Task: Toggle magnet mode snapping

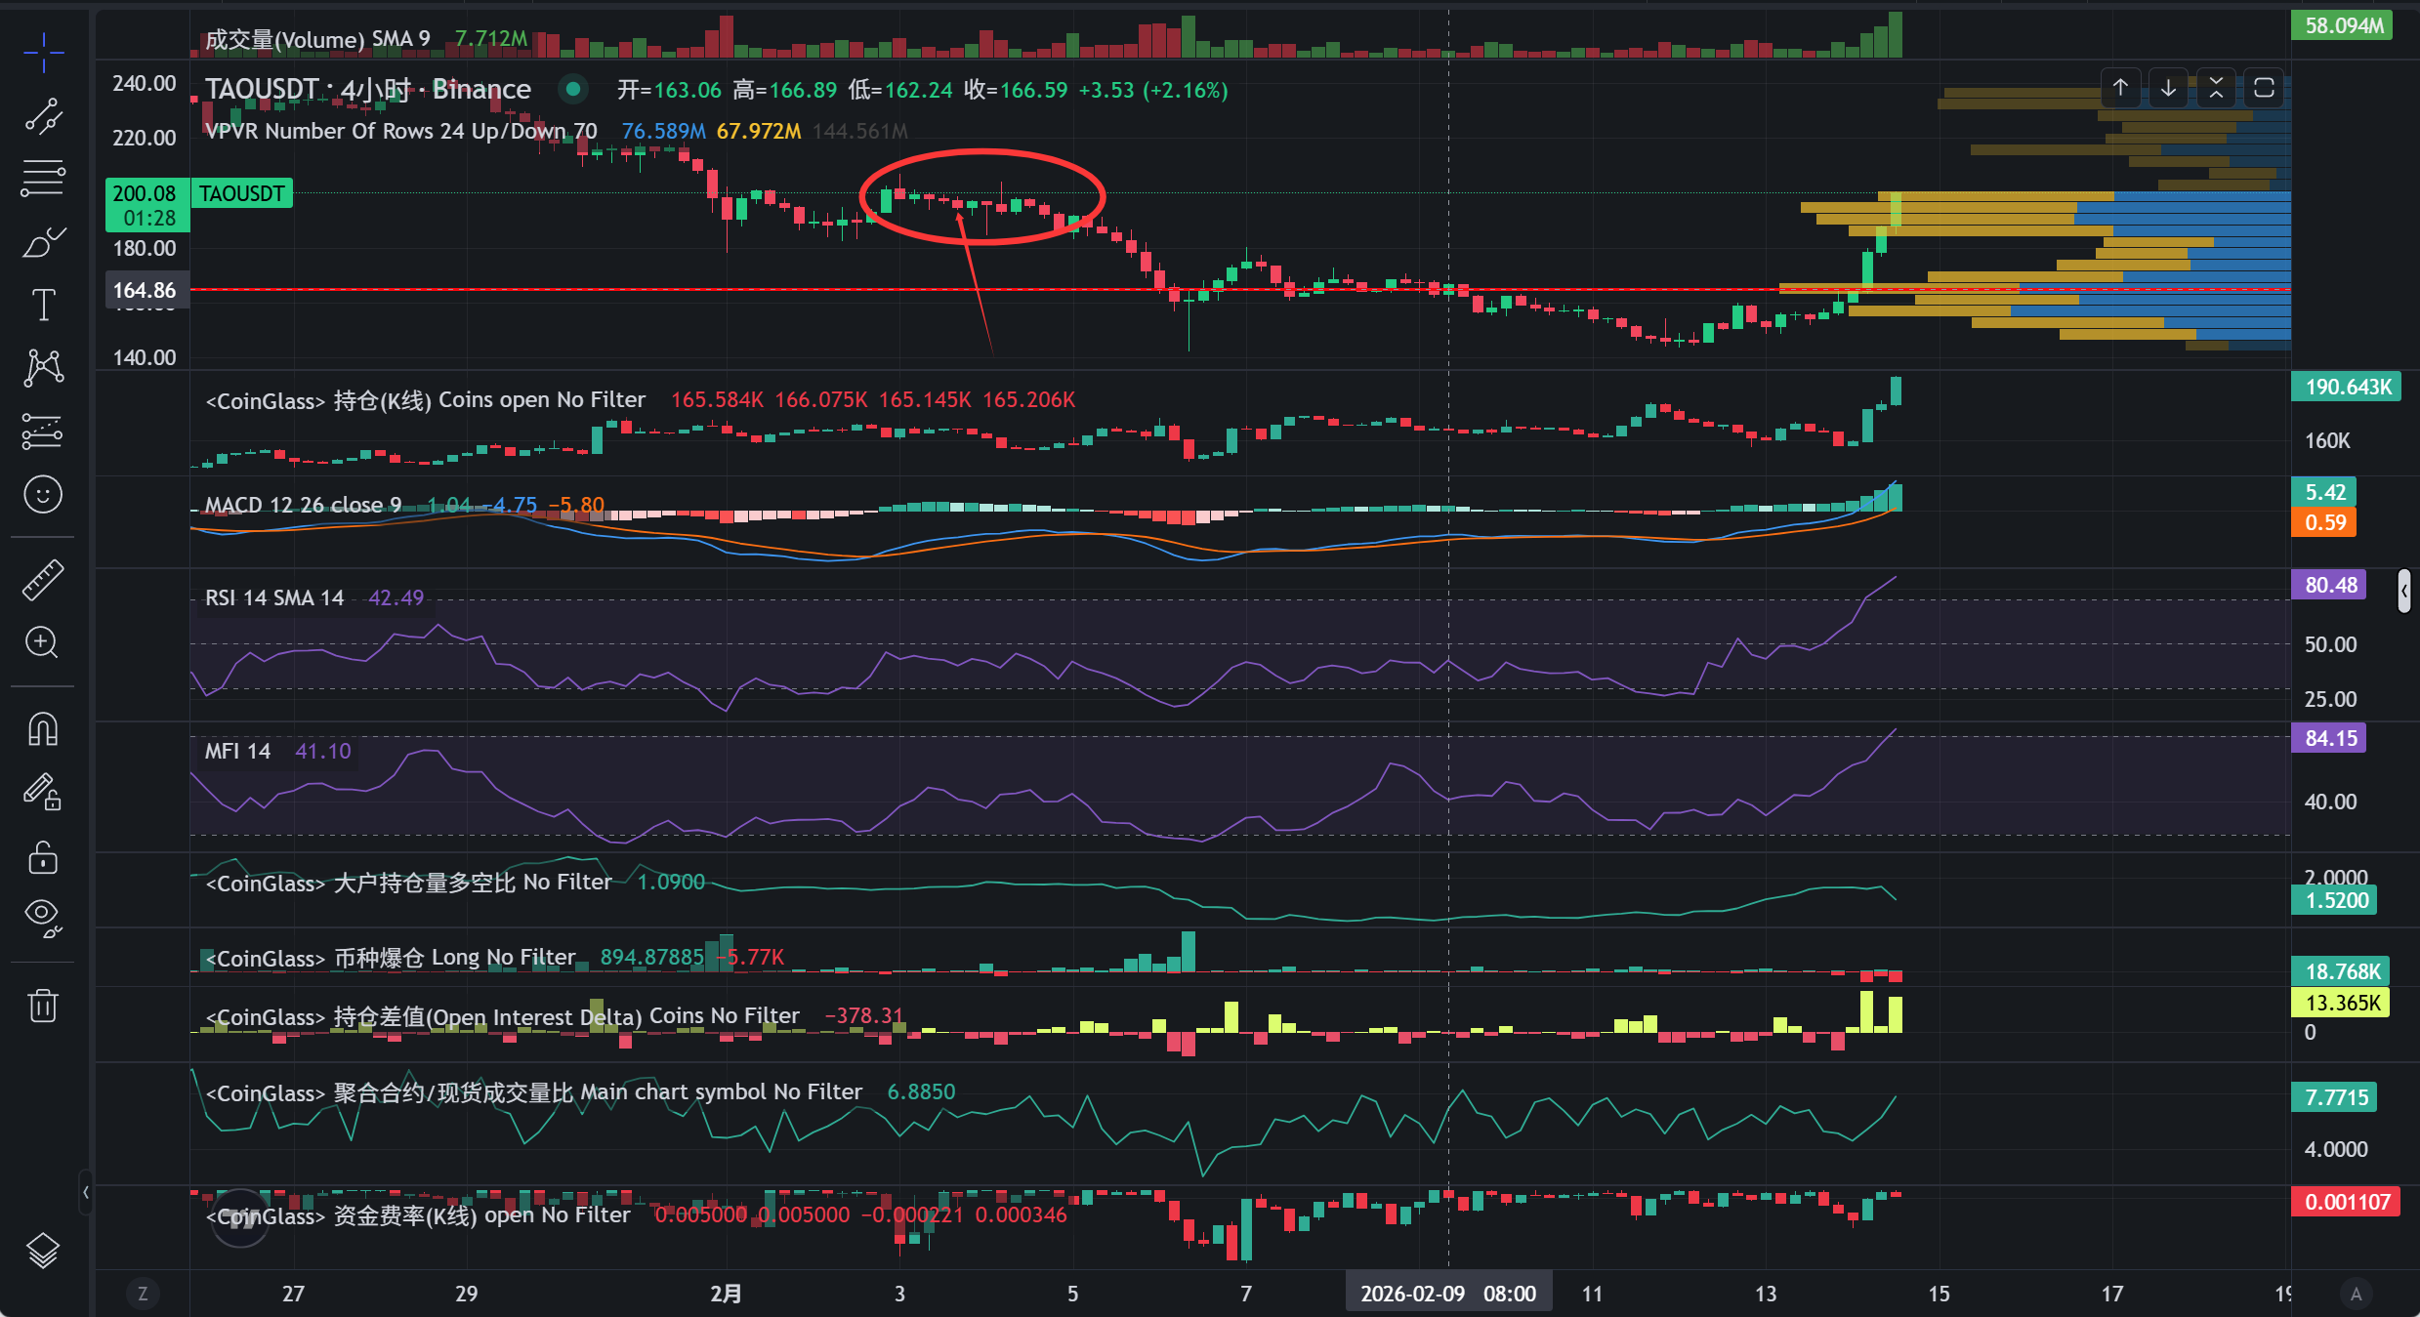Action: pyautogui.click(x=43, y=729)
